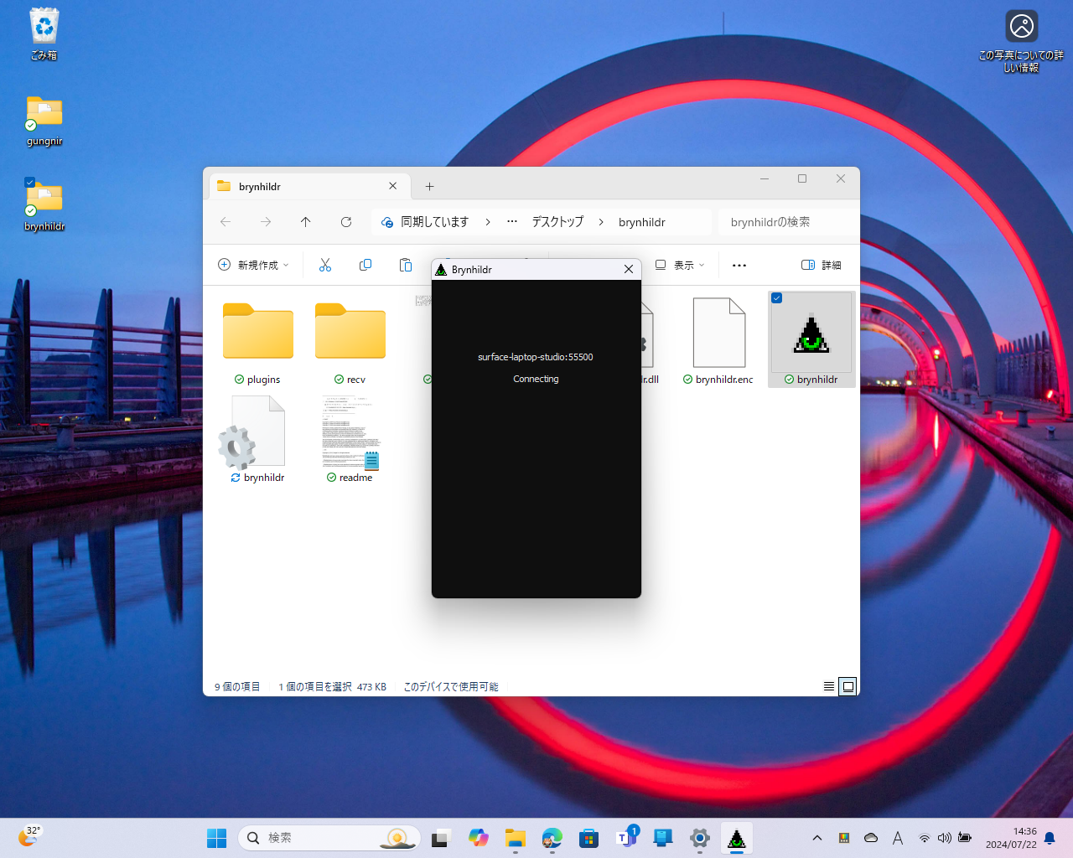Switch to compact list layout in the status bar
Image resolution: width=1073 pixels, height=858 pixels.
tap(828, 686)
